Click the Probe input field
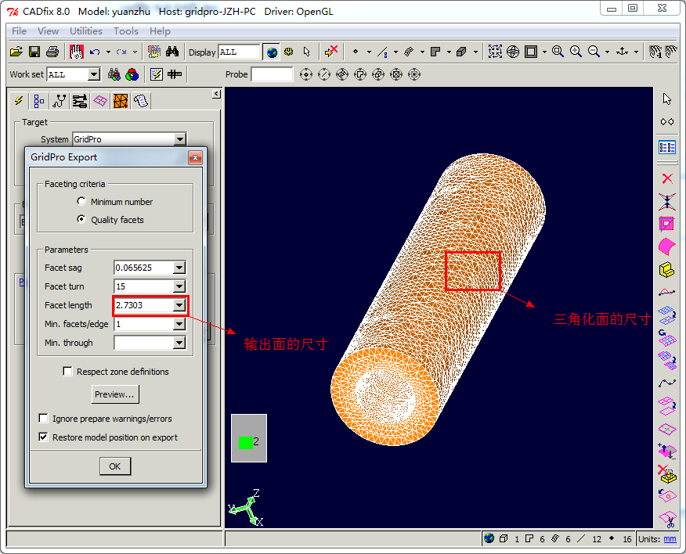686x554 pixels. (x=272, y=74)
